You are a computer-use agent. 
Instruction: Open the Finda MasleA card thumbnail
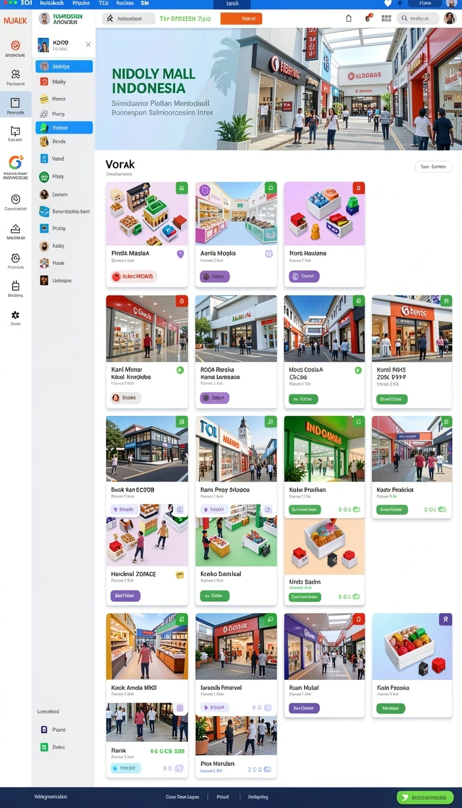(147, 213)
